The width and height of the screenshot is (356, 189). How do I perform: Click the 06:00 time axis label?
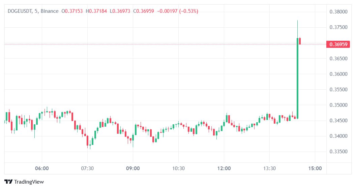coord(42,168)
